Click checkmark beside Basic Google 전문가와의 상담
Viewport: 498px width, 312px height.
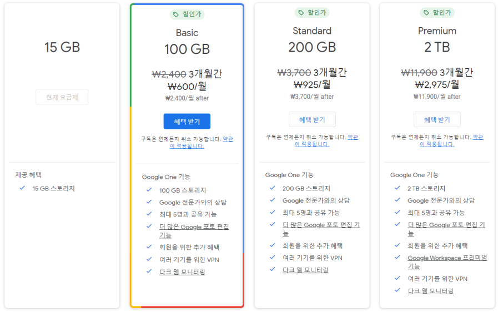coord(149,202)
